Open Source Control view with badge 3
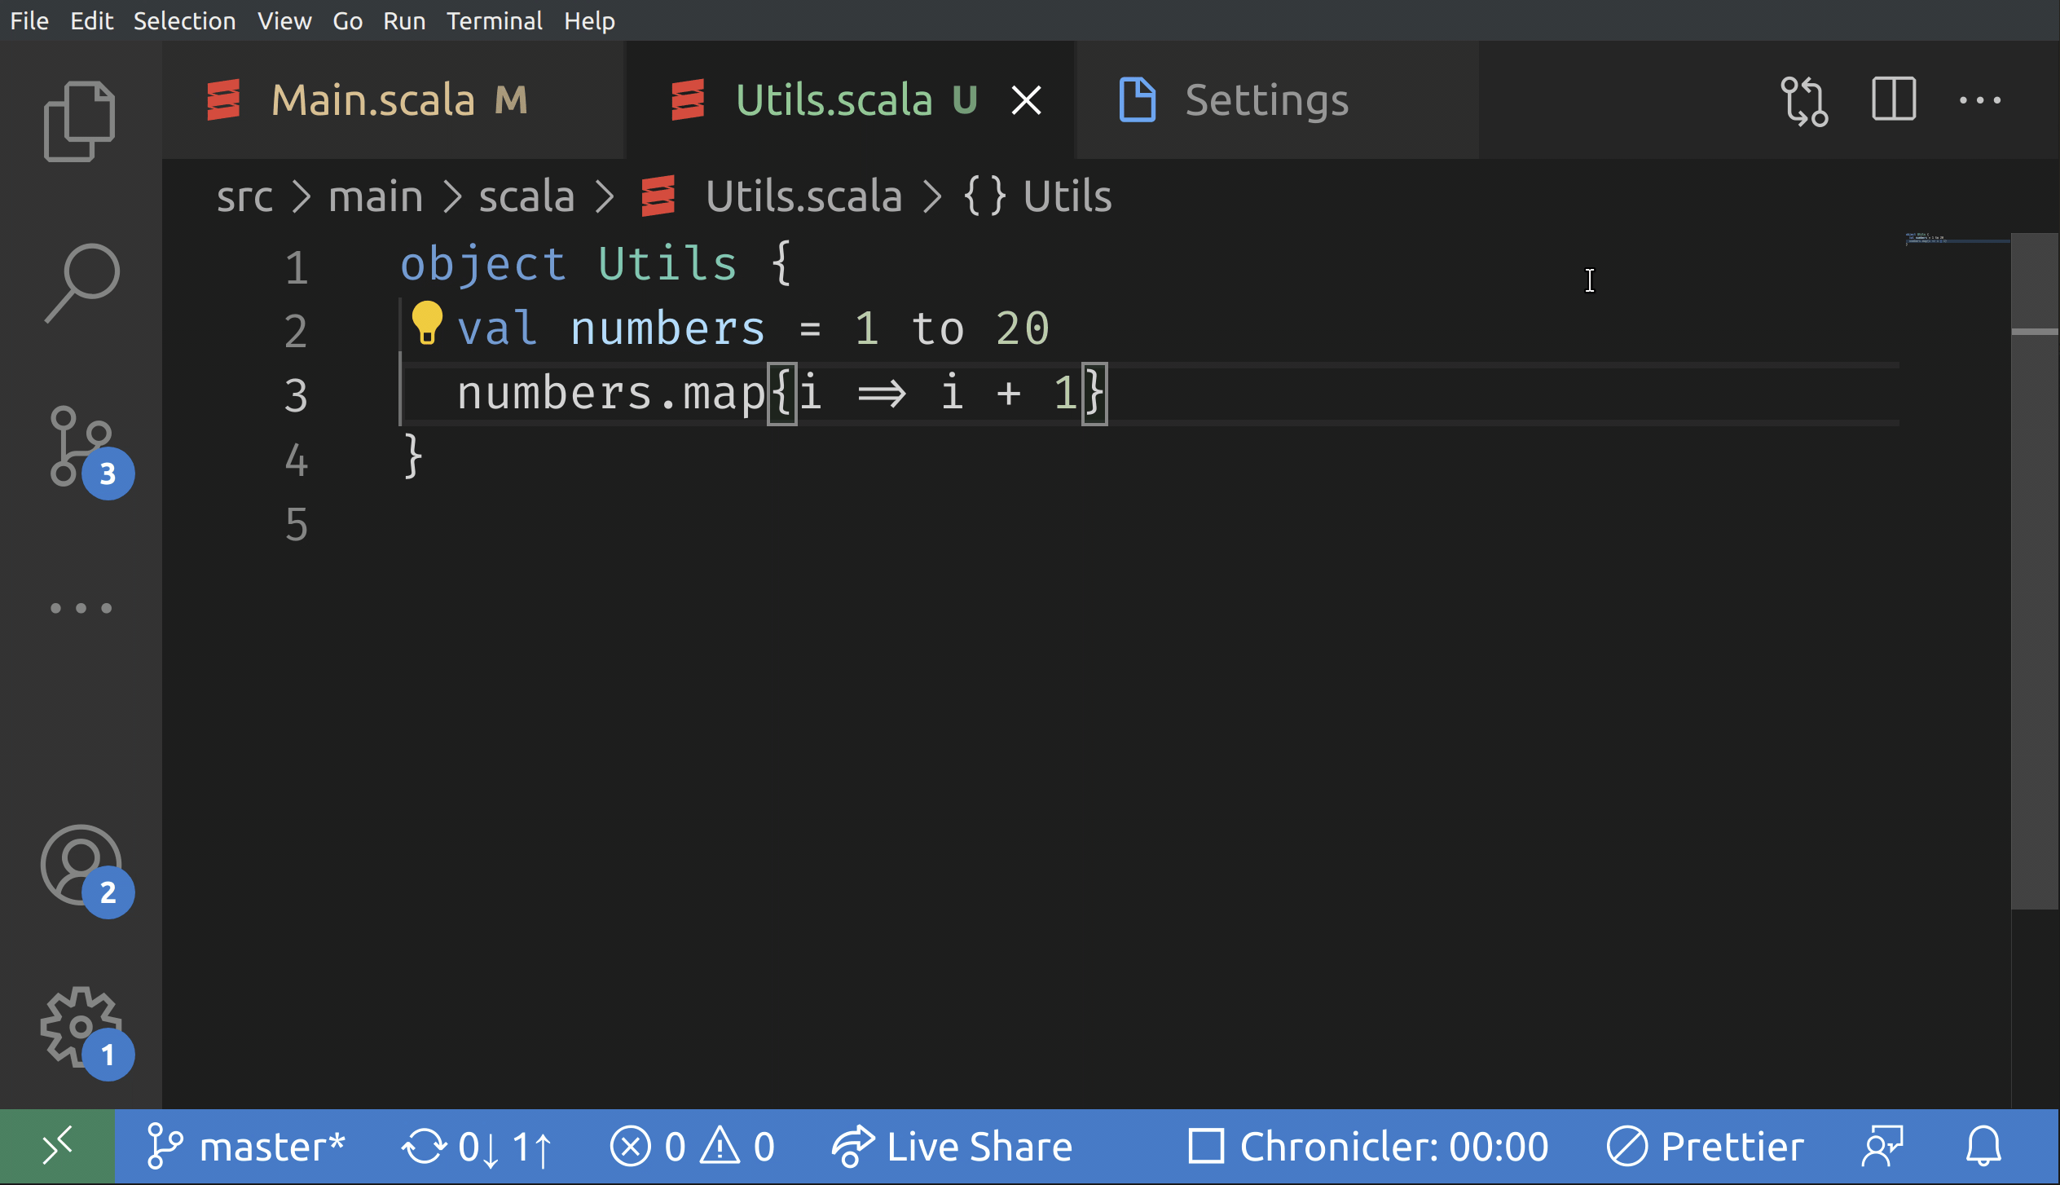Viewport: 2060px width, 1185px height. 81,447
